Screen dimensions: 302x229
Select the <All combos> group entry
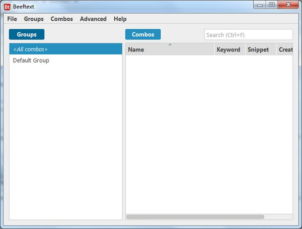point(65,49)
